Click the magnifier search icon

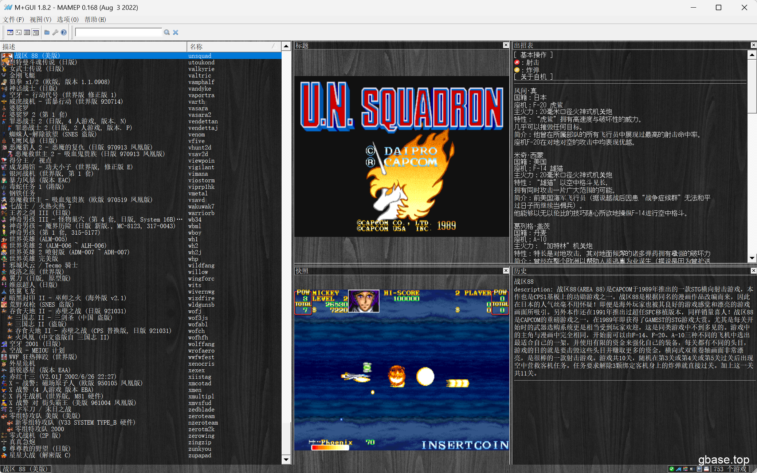click(167, 32)
